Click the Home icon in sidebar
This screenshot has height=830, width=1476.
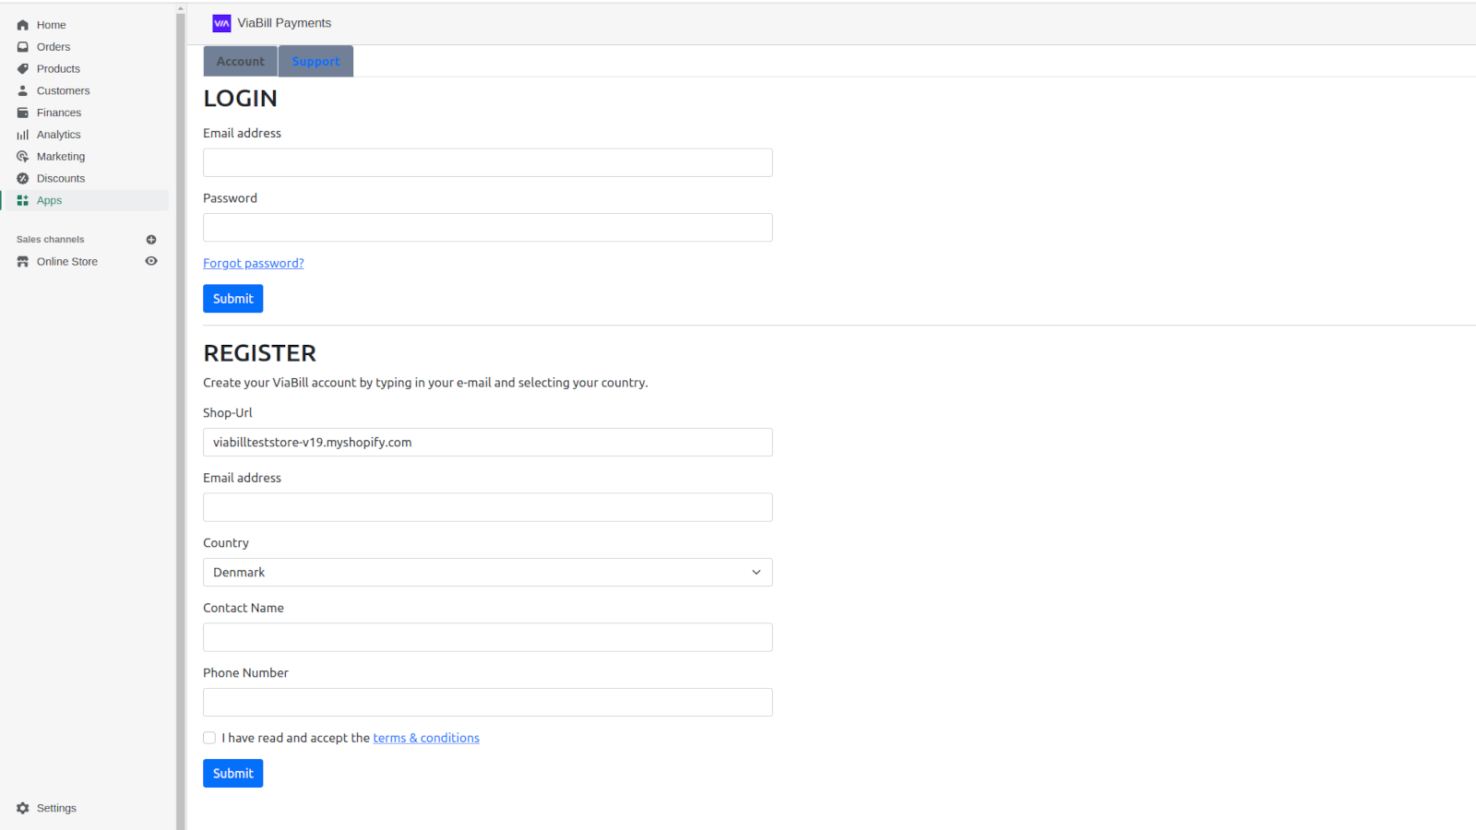[x=23, y=25]
